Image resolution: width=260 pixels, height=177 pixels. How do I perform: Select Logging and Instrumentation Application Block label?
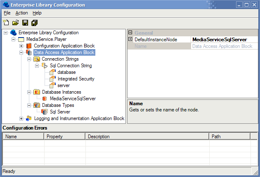point(79,118)
